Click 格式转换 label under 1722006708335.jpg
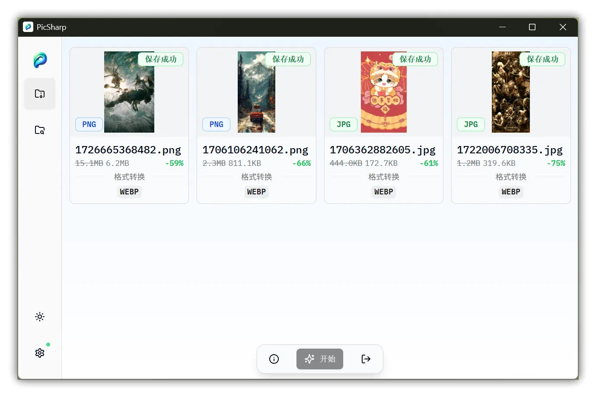Screen dimensions: 596x397 pos(511,177)
